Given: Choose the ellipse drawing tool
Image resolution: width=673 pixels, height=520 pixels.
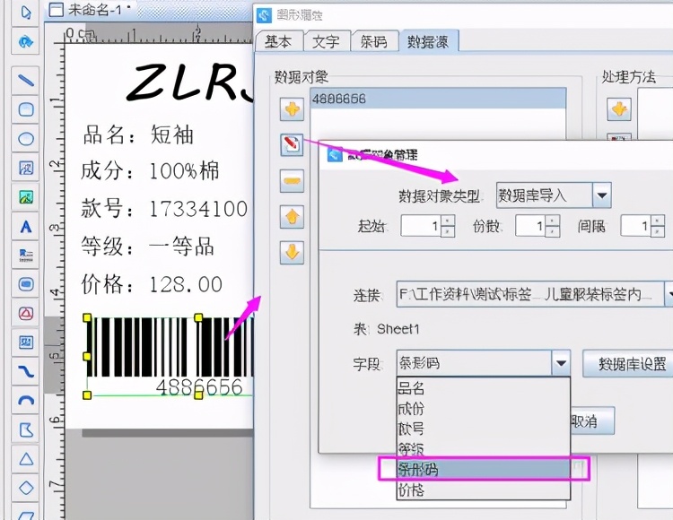Looking at the screenshot, I should [26, 138].
